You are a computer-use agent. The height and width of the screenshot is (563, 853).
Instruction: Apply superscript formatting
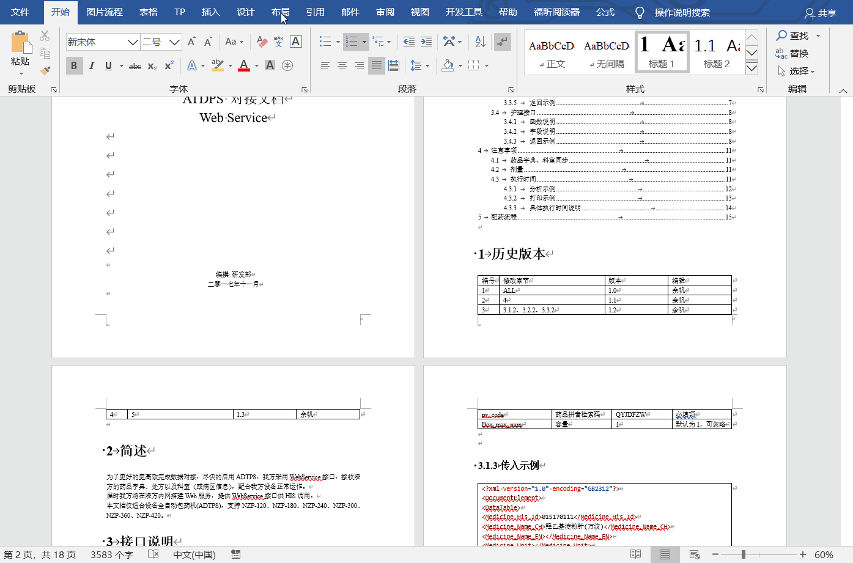tap(169, 65)
